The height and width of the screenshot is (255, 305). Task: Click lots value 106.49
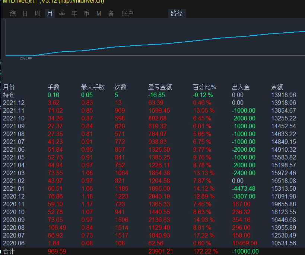click(57, 227)
